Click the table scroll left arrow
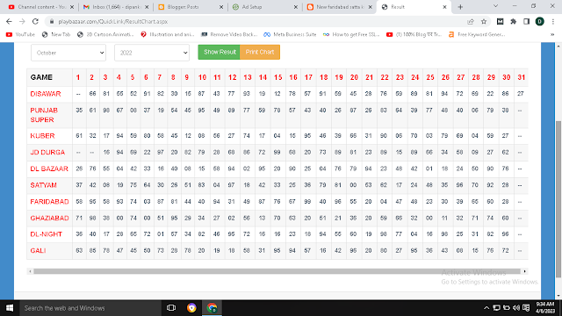 coord(30,271)
